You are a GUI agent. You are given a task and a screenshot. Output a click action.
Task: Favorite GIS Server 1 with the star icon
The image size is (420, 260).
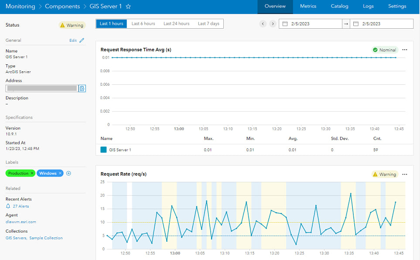pyautogui.click(x=128, y=7)
